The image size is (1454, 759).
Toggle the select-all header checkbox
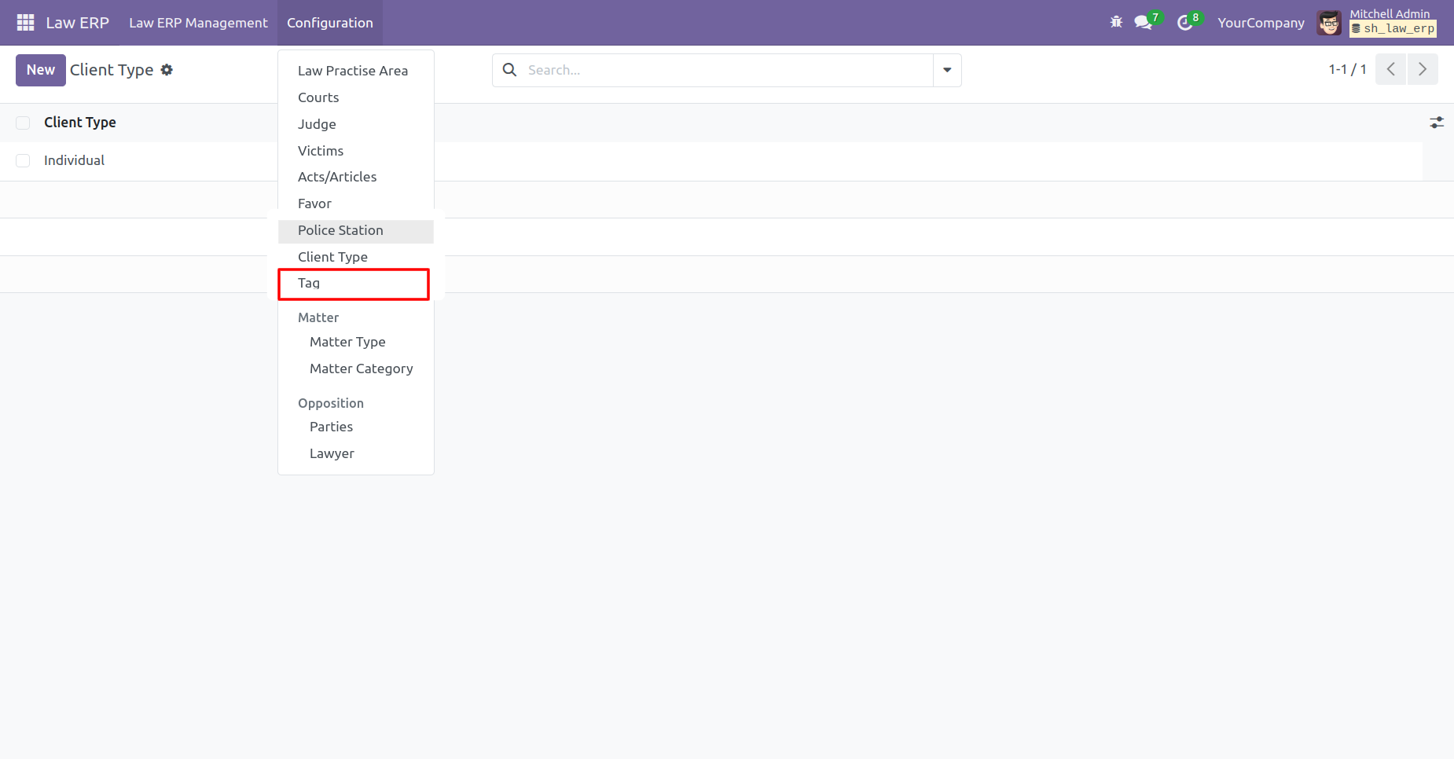tap(23, 123)
